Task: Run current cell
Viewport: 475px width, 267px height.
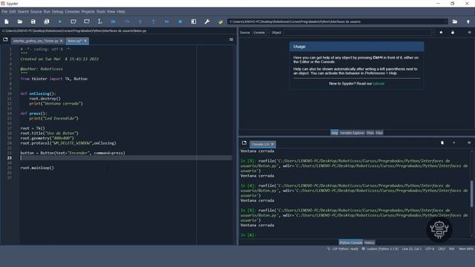Action: click(x=73, y=22)
